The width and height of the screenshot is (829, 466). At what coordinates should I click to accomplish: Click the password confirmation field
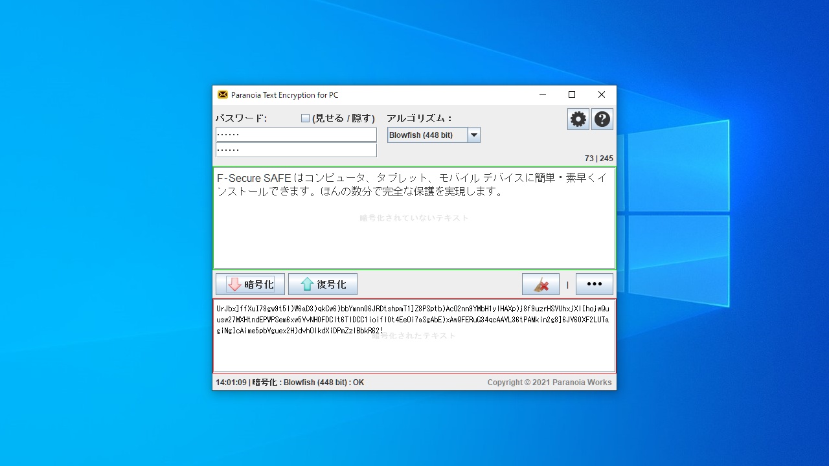click(x=296, y=150)
